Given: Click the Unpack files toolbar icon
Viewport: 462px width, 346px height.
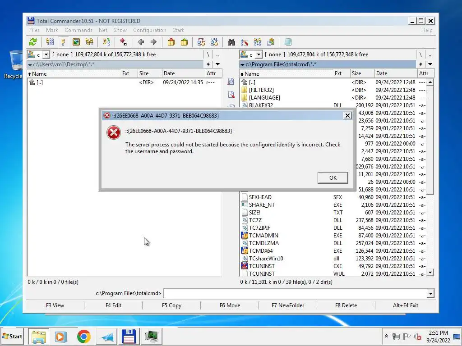Looking at the screenshot, I should tap(184, 42).
